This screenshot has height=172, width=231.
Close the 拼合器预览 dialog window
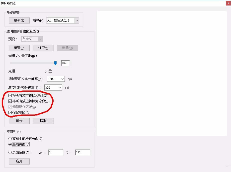(x=228, y=3)
